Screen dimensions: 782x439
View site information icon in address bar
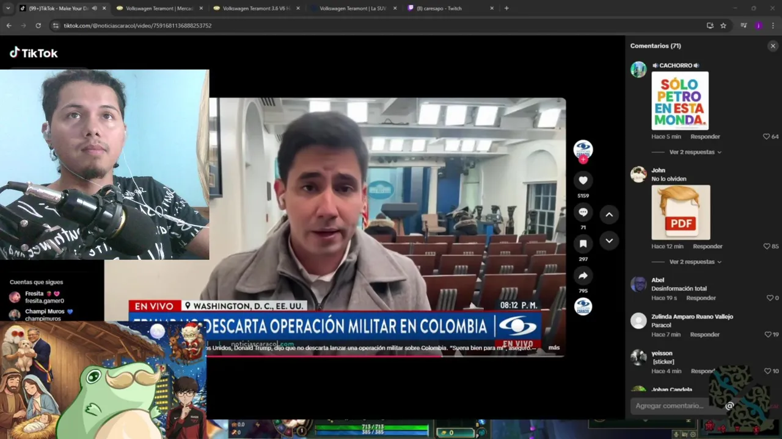[56, 26]
